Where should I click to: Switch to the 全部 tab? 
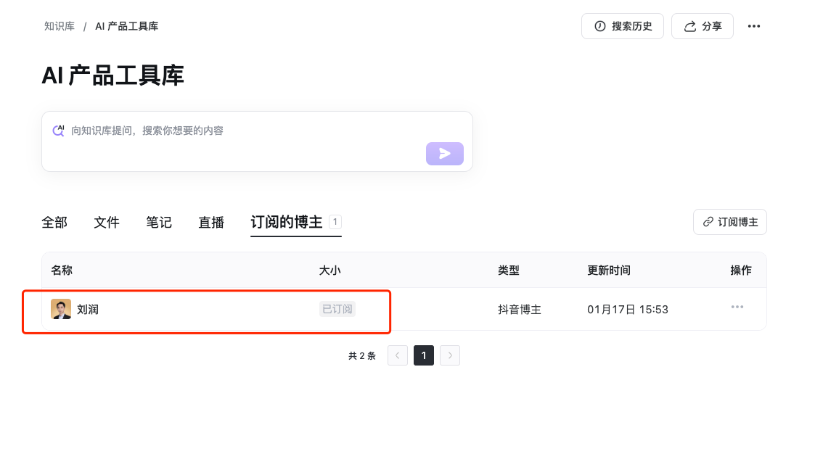[x=54, y=223]
